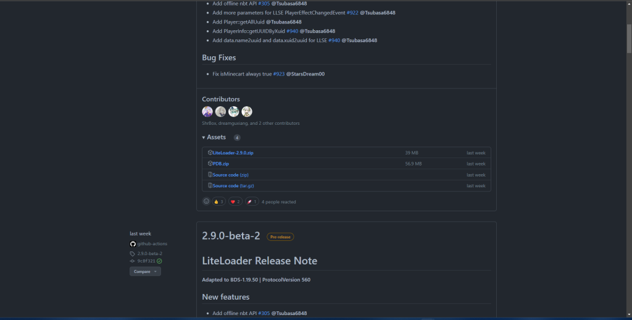Image resolution: width=632 pixels, height=320 pixels.
Task: Open @Tsubasa6848 mention after Player::getAllUuid
Action: [284, 22]
